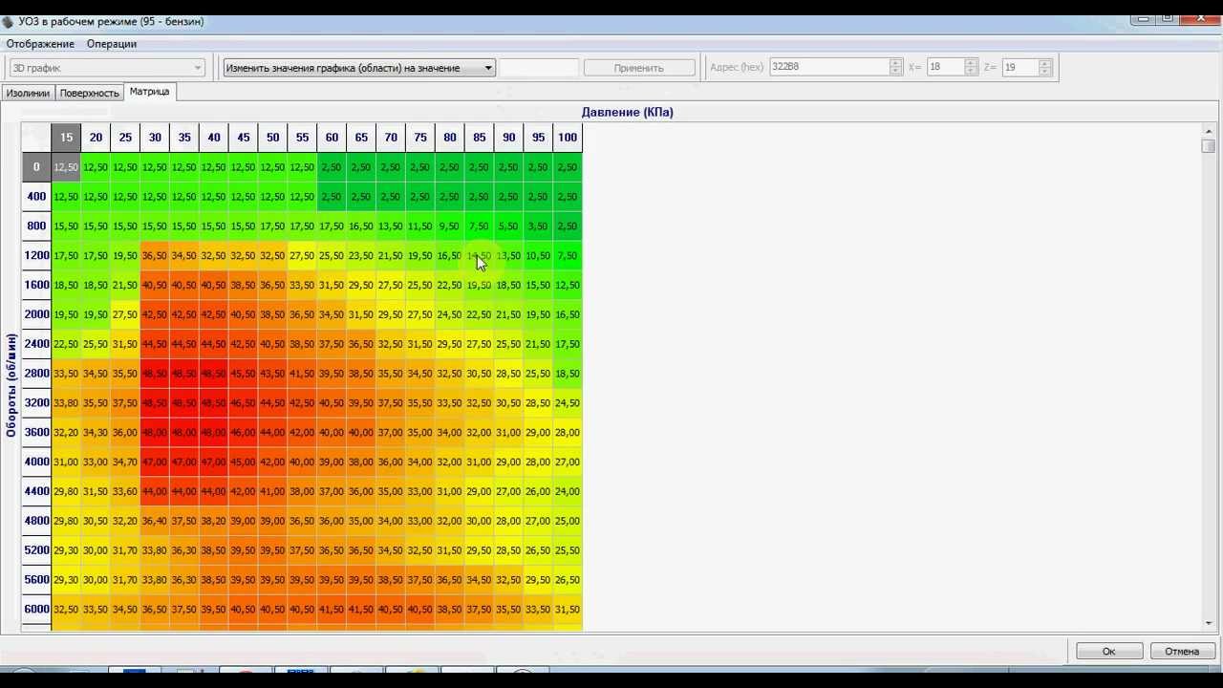Screen dimensions: 1223x688
Task: Increment Z= with its up arrow
Action: (1045, 63)
